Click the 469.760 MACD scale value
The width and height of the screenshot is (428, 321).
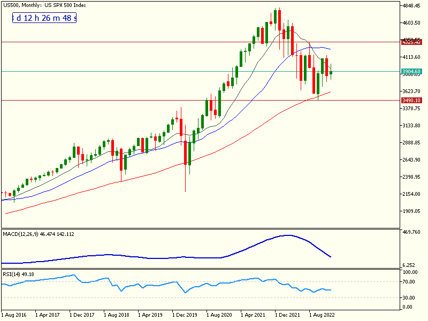[x=413, y=232]
